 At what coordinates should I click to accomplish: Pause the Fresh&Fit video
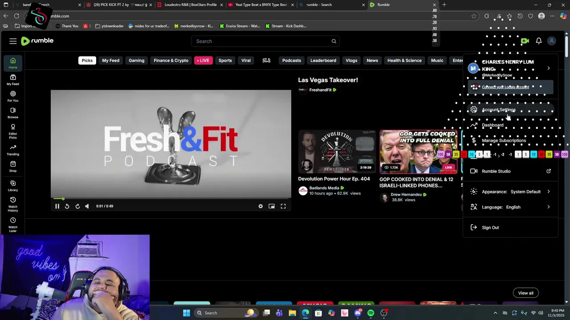[57, 206]
